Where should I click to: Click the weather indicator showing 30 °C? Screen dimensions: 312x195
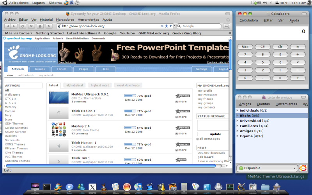pos(282,3)
